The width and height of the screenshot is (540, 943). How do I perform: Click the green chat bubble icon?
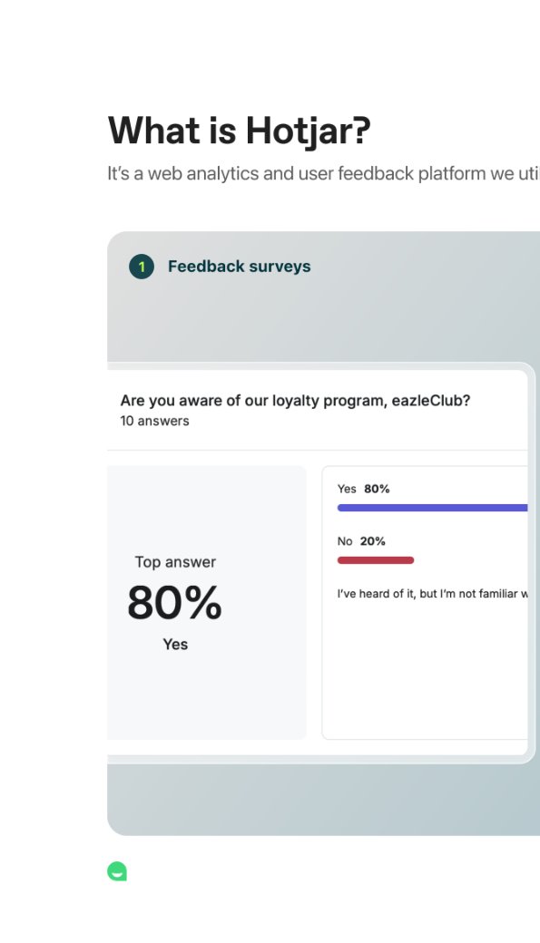(x=117, y=870)
